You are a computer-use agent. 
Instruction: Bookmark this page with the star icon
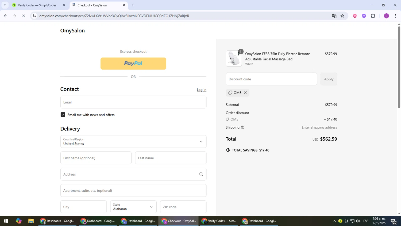tap(342, 16)
